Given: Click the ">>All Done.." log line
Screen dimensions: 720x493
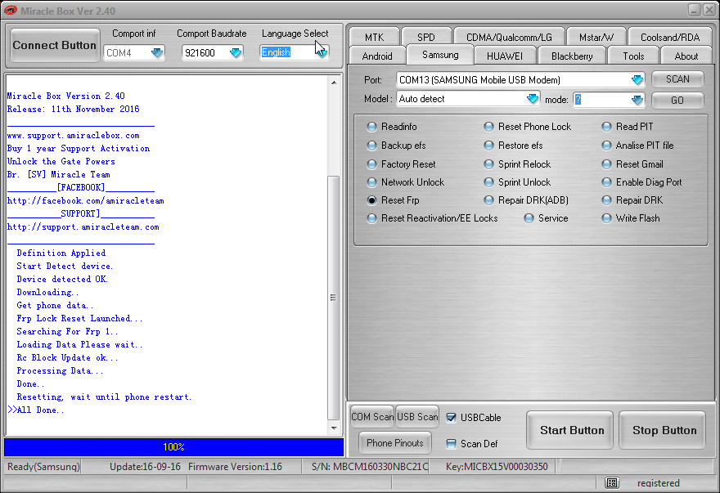Looking at the screenshot, I should [36, 410].
